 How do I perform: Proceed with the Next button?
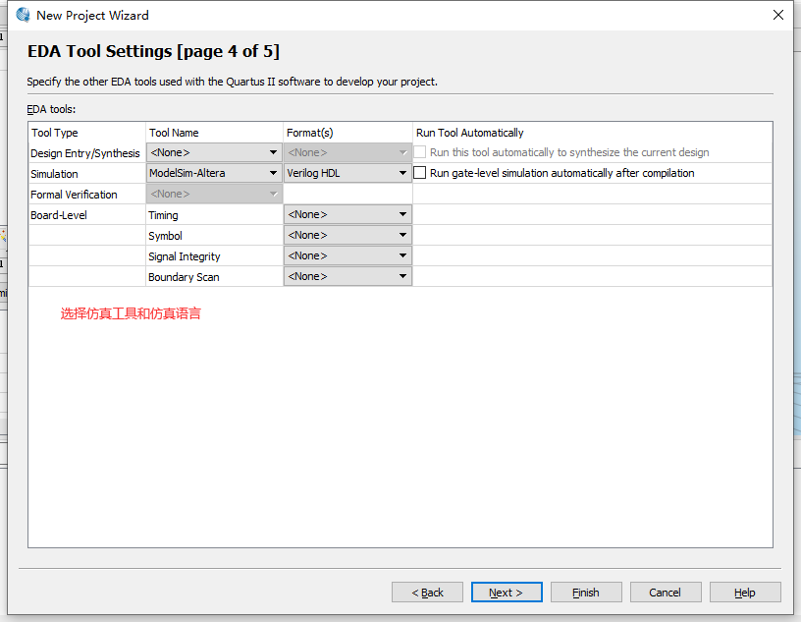507,593
